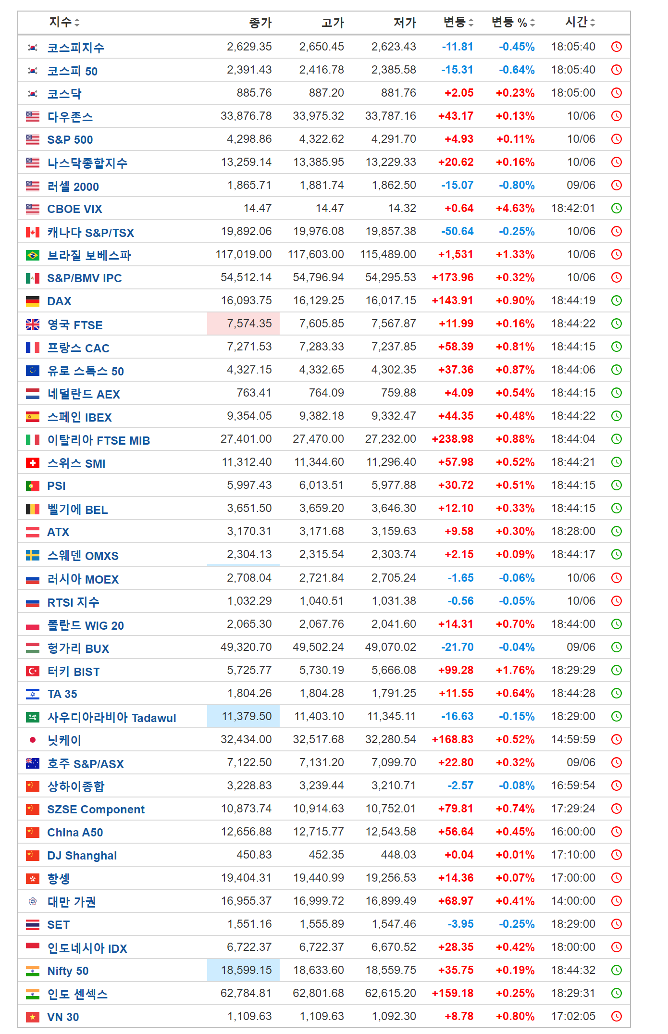Open the 폴란드 WIG 20 link
The image size is (668, 1034).
86,625
